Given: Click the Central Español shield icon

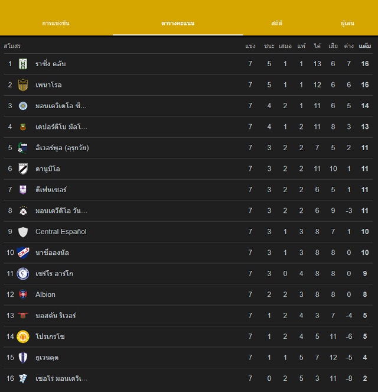Looking at the screenshot, I should [x=23, y=232].
